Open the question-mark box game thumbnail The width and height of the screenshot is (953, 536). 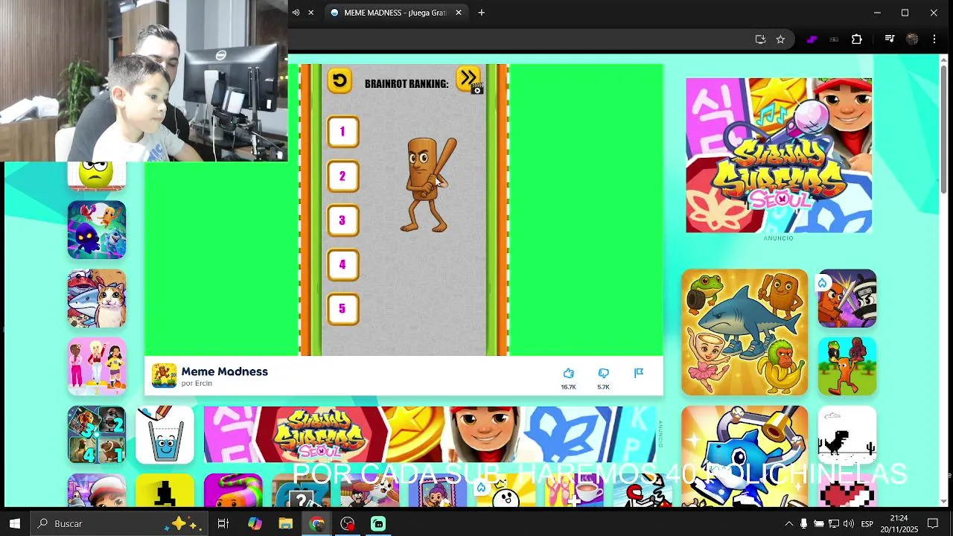pyautogui.click(x=302, y=490)
